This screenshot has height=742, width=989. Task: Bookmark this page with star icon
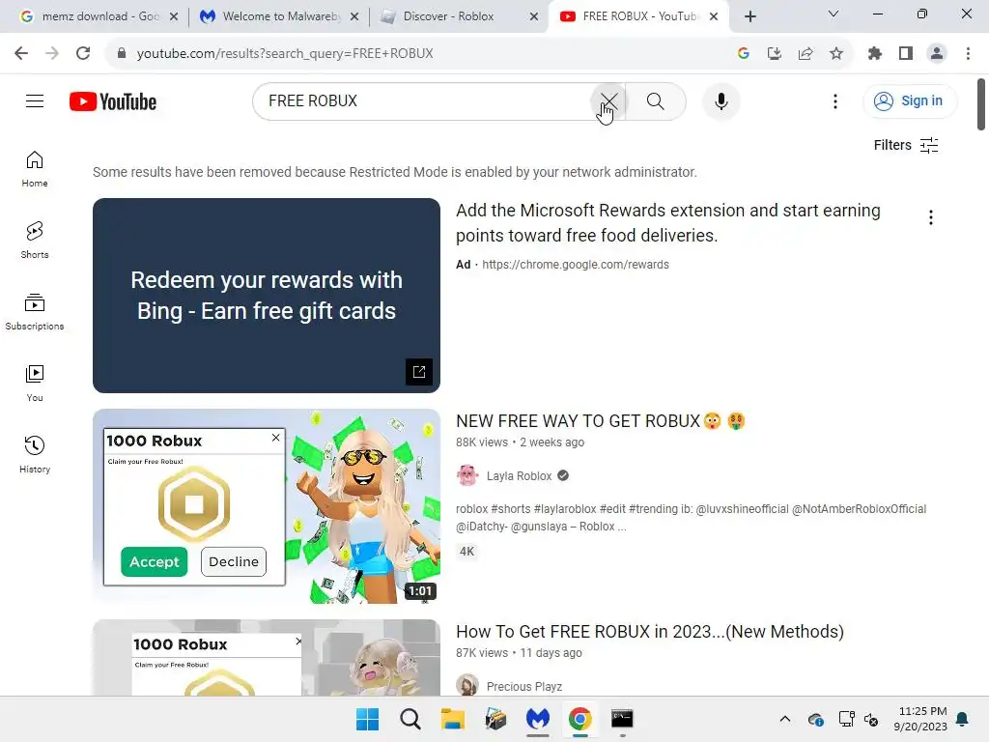(835, 53)
